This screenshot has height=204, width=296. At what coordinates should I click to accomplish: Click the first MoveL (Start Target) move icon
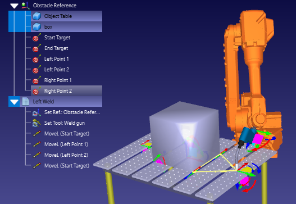(x=37, y=134)
